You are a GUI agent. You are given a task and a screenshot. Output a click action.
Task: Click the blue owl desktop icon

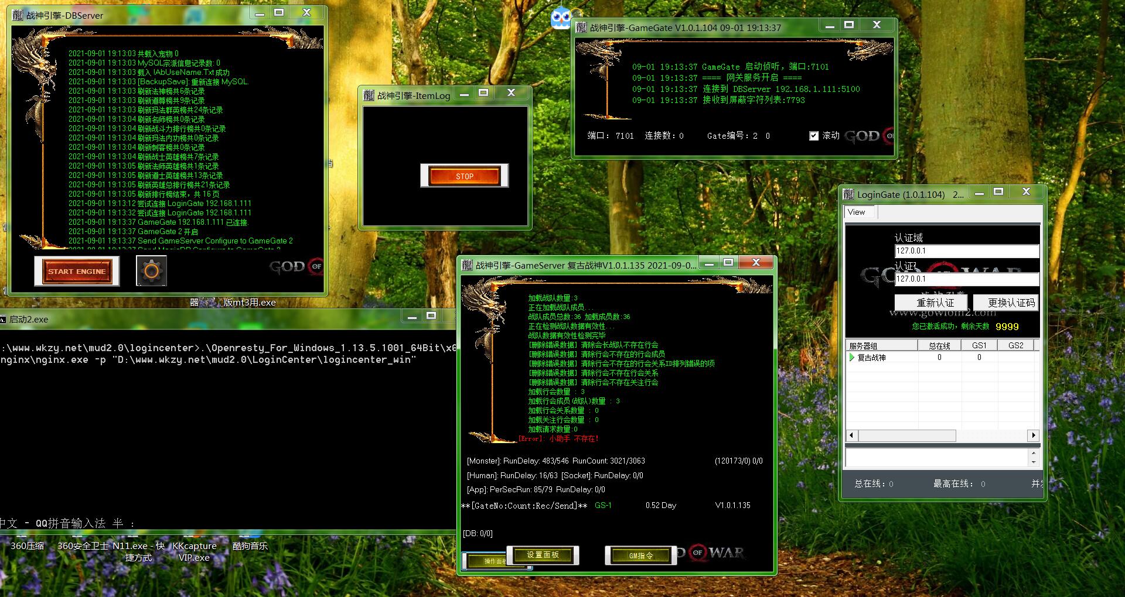pos(561,18)
